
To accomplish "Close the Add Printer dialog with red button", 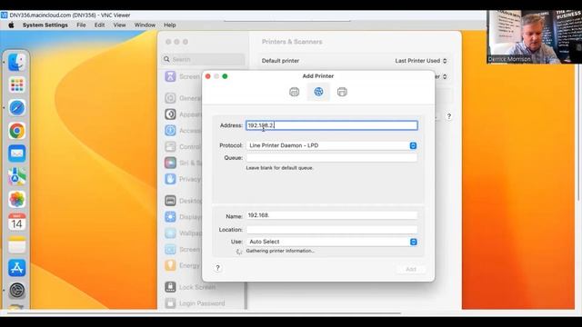I will [208, 76].
